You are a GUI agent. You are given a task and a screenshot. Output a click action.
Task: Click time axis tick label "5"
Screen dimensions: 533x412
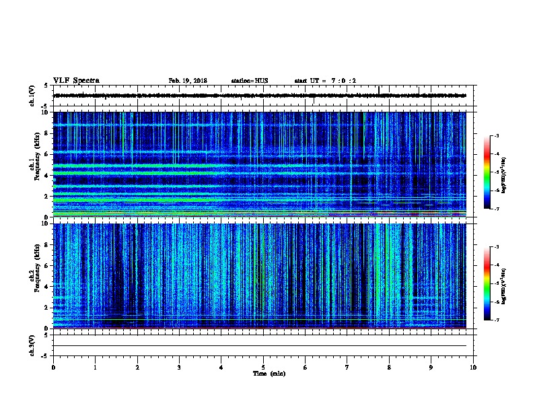coord(263,367)
